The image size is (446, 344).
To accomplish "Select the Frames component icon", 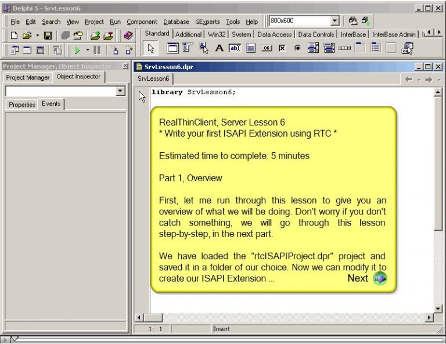I will tap(172, 48).
